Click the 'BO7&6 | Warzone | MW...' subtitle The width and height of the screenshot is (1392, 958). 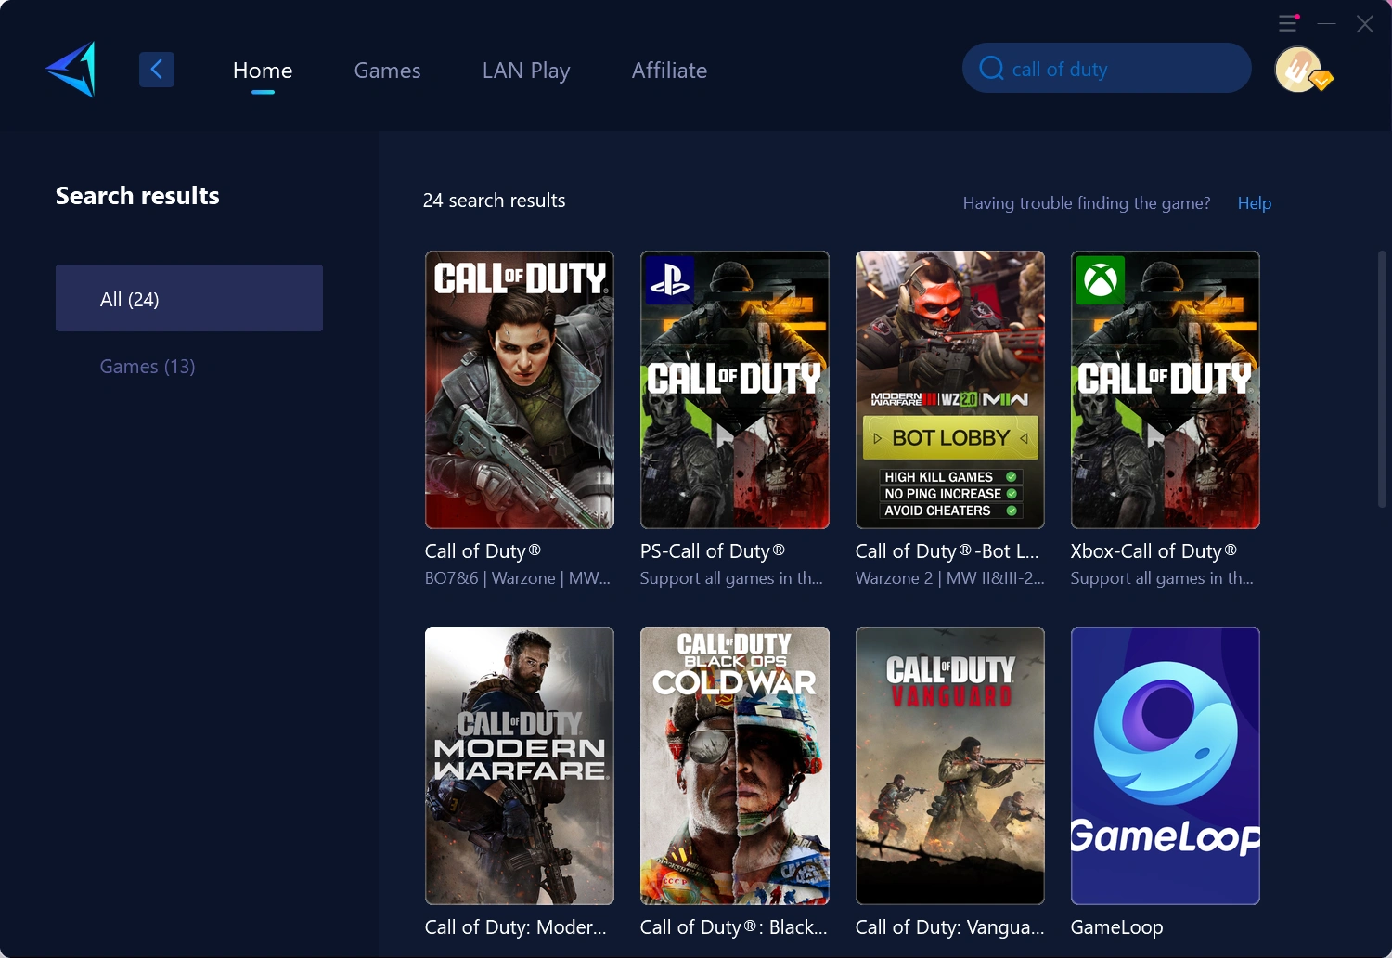point(518,578)
